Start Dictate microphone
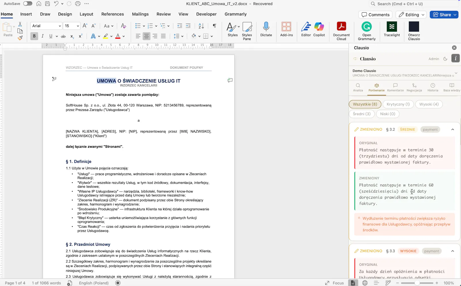 click(x=266, y=29)
